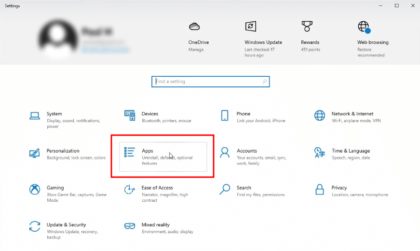Viewport: 420px width, 251px height.
Task: Click the Mixed reality headset icon
Action: 130,226
